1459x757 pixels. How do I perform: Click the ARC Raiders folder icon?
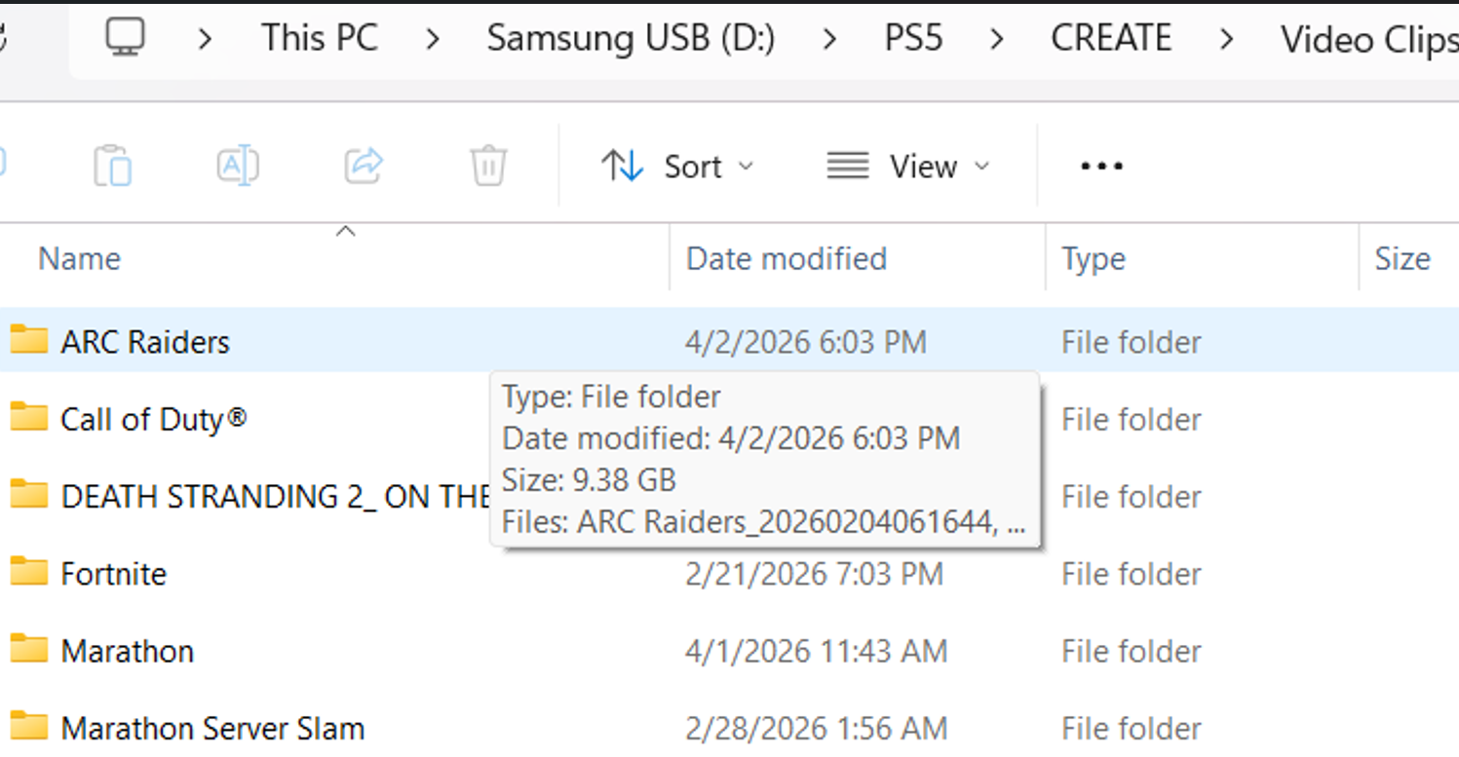click(29, 340)
